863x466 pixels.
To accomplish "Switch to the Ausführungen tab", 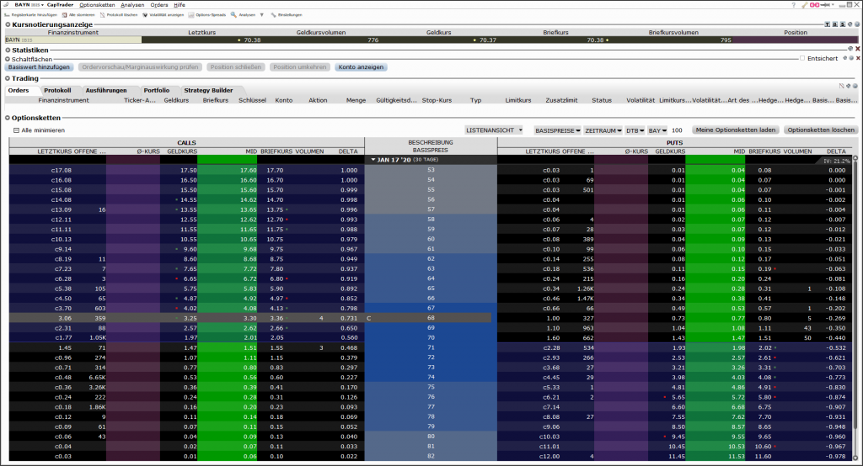I will click(x=105, y=90).
